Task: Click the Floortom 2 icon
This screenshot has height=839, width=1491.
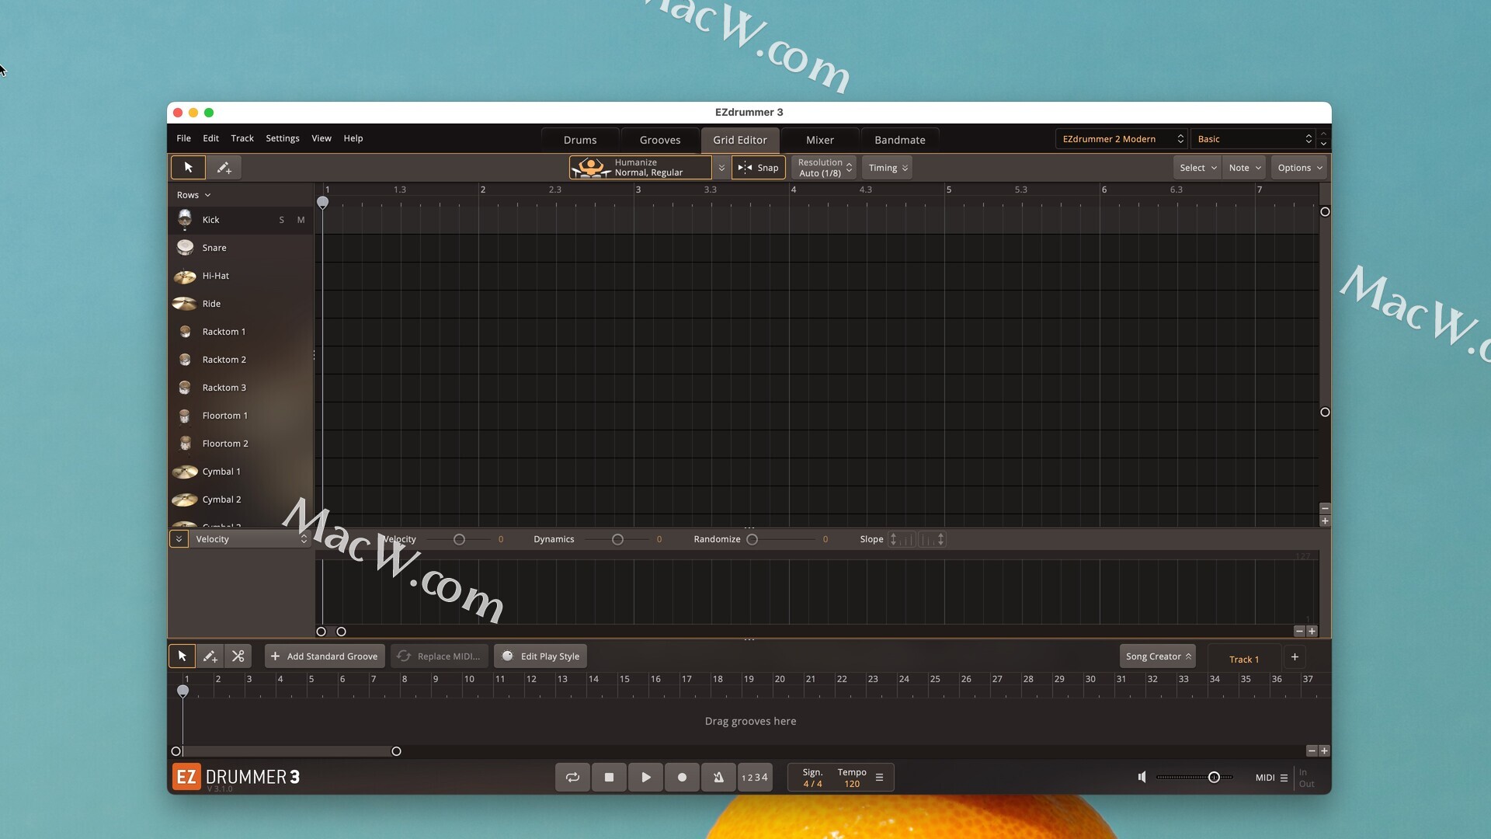Action: point(185,444)
